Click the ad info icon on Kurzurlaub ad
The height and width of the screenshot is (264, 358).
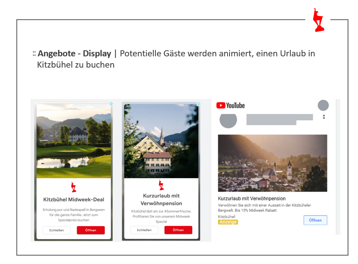click(199, 104)
